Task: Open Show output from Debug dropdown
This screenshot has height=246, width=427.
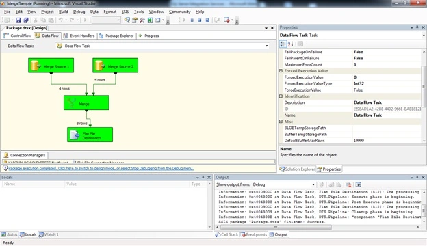Action: tap(313, 184)
